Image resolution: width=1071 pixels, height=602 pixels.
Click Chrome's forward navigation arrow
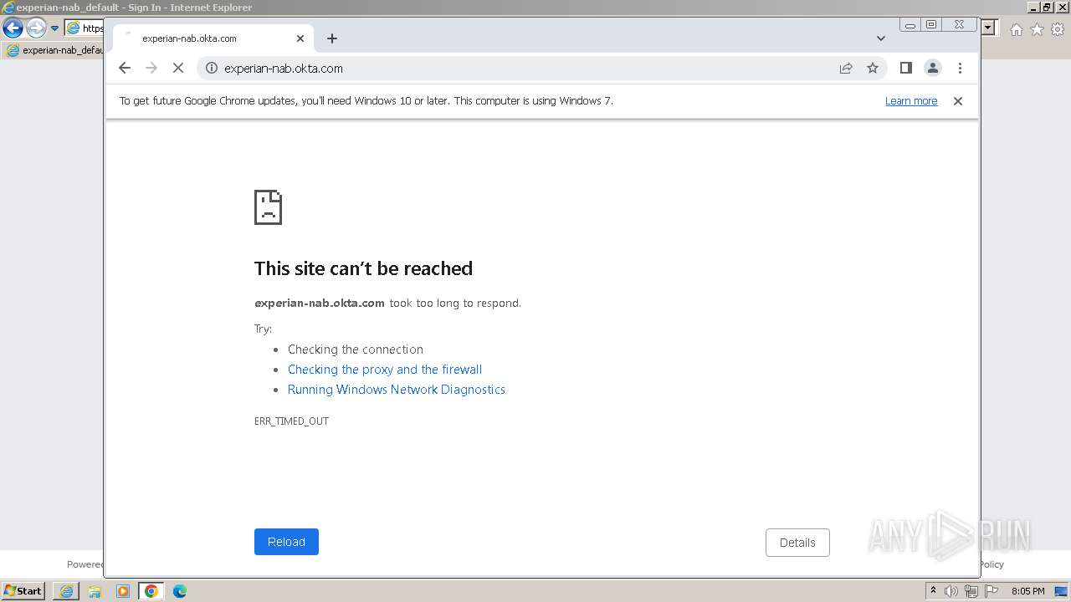click(x=151, y=69)
